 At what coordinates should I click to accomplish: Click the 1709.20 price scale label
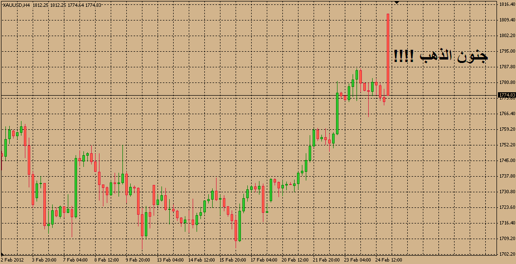pos(507,239)
